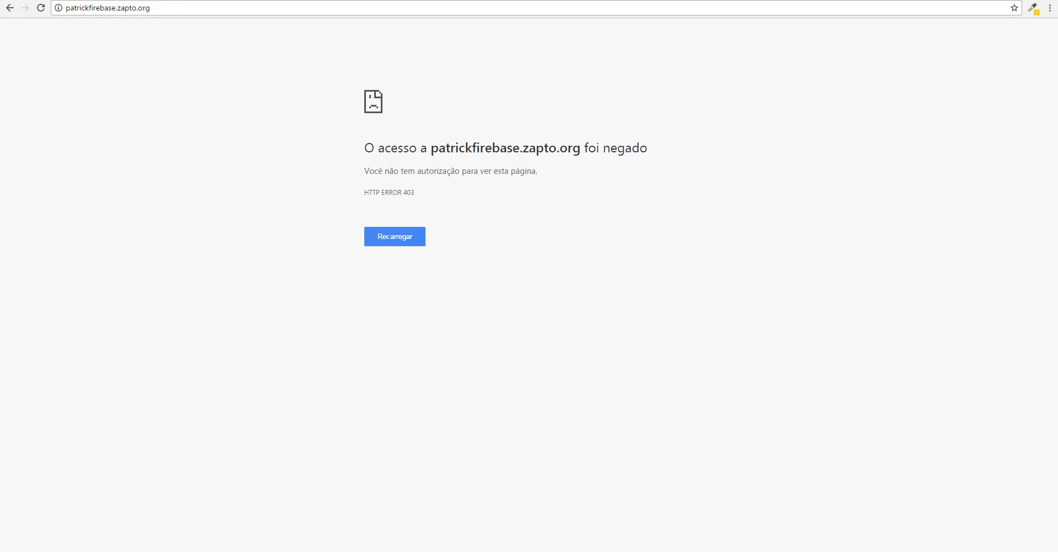1058x552 pixels.
Task: Open site information via the info icon
Action: (59, 8)
